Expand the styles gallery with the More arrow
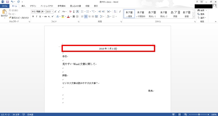218x116 pixels. click(194, 17)
